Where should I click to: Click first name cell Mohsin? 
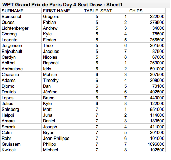62,75
